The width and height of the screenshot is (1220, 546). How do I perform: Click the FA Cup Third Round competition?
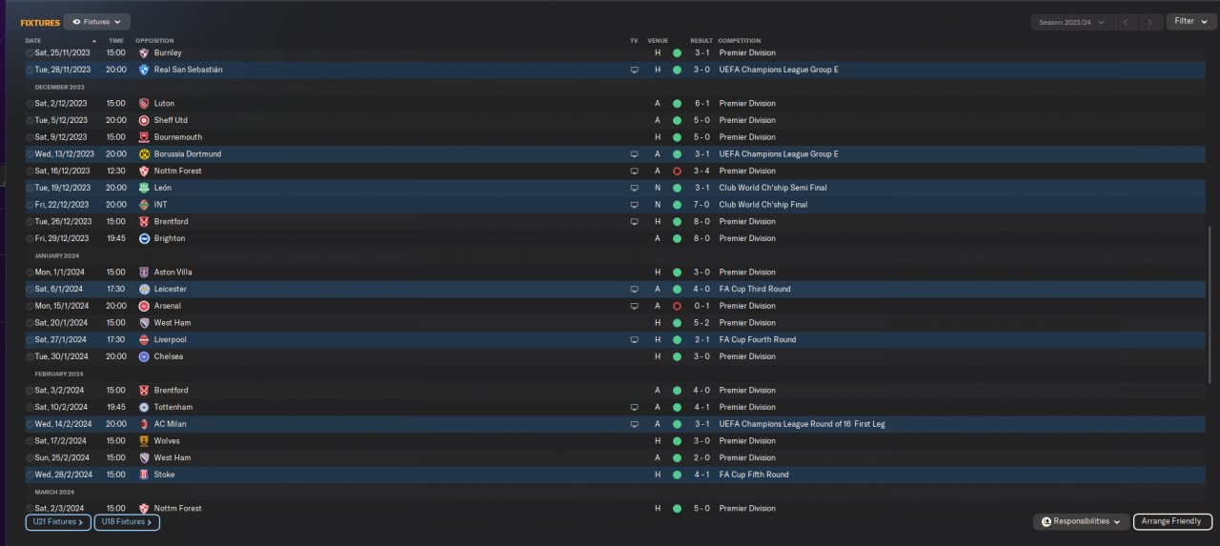point(755,289)
